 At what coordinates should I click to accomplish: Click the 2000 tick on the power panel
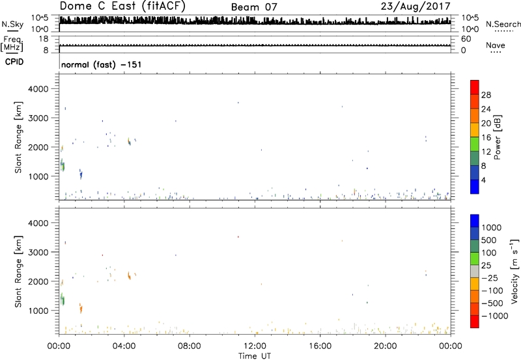point(38,147)
